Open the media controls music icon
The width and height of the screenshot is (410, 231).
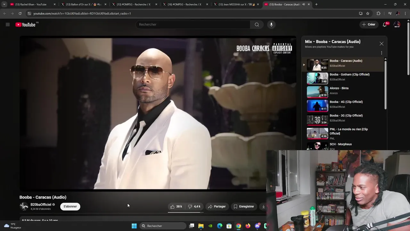(x=389, y=13)
